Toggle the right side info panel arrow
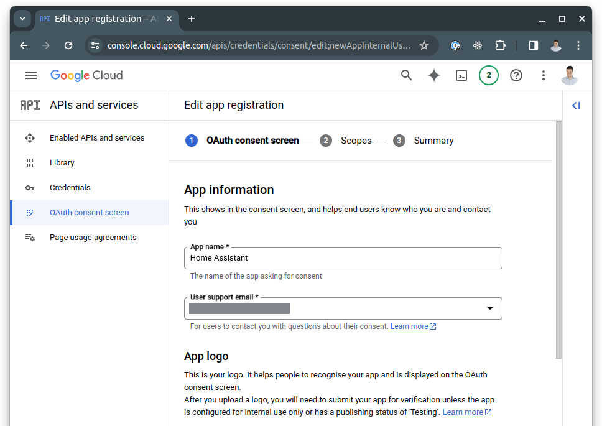Image resolution: width=602 pixels, height=426 pixels. (576, 106)
